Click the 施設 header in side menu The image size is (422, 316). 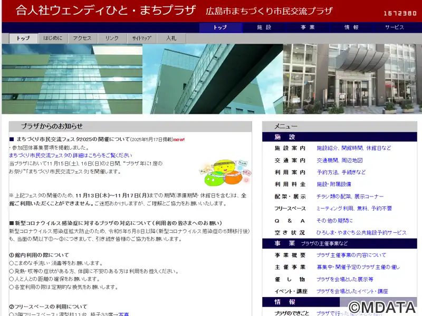(x=339, y=137)
